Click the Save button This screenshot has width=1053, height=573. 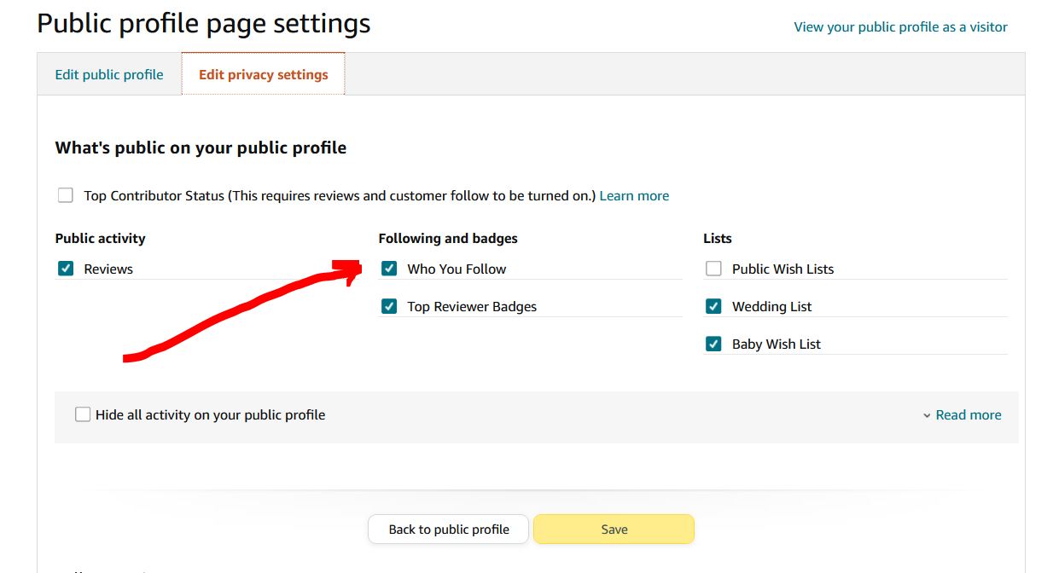pos(613,529)
